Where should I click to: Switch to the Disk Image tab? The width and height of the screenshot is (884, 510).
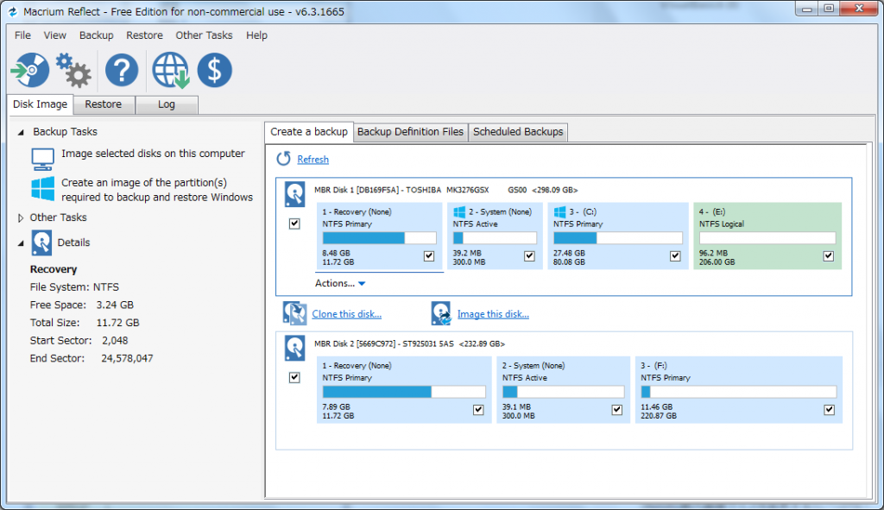(40, 104)
